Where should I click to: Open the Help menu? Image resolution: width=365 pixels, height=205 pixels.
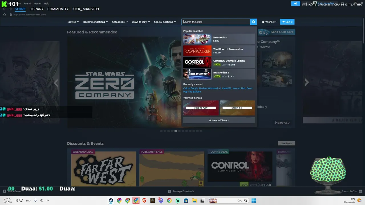coord(46,3)
